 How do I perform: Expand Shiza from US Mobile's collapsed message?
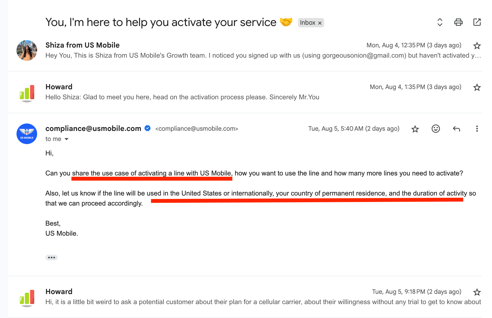(x=206, y=55)
